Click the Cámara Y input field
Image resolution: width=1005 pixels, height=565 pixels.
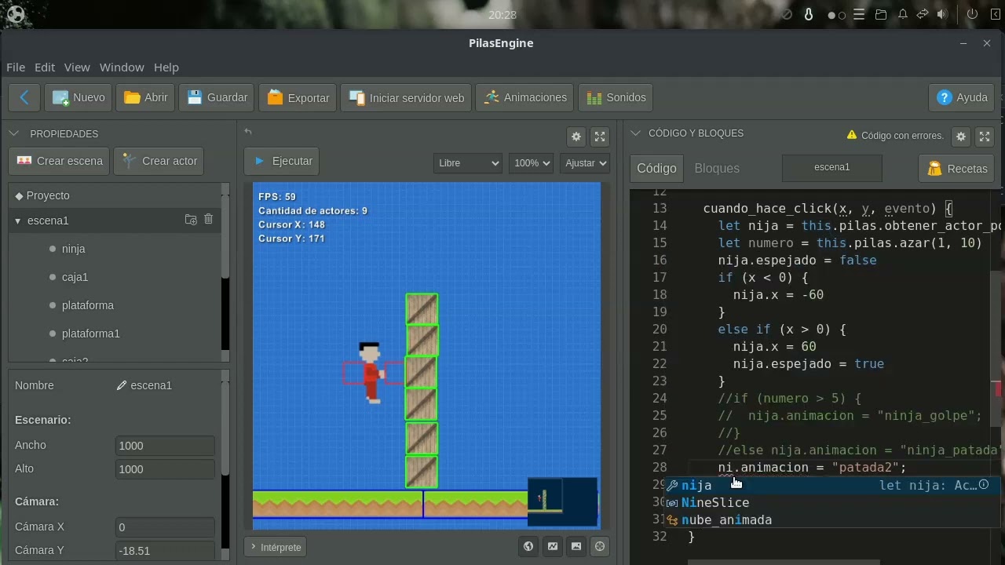(165, 551)
